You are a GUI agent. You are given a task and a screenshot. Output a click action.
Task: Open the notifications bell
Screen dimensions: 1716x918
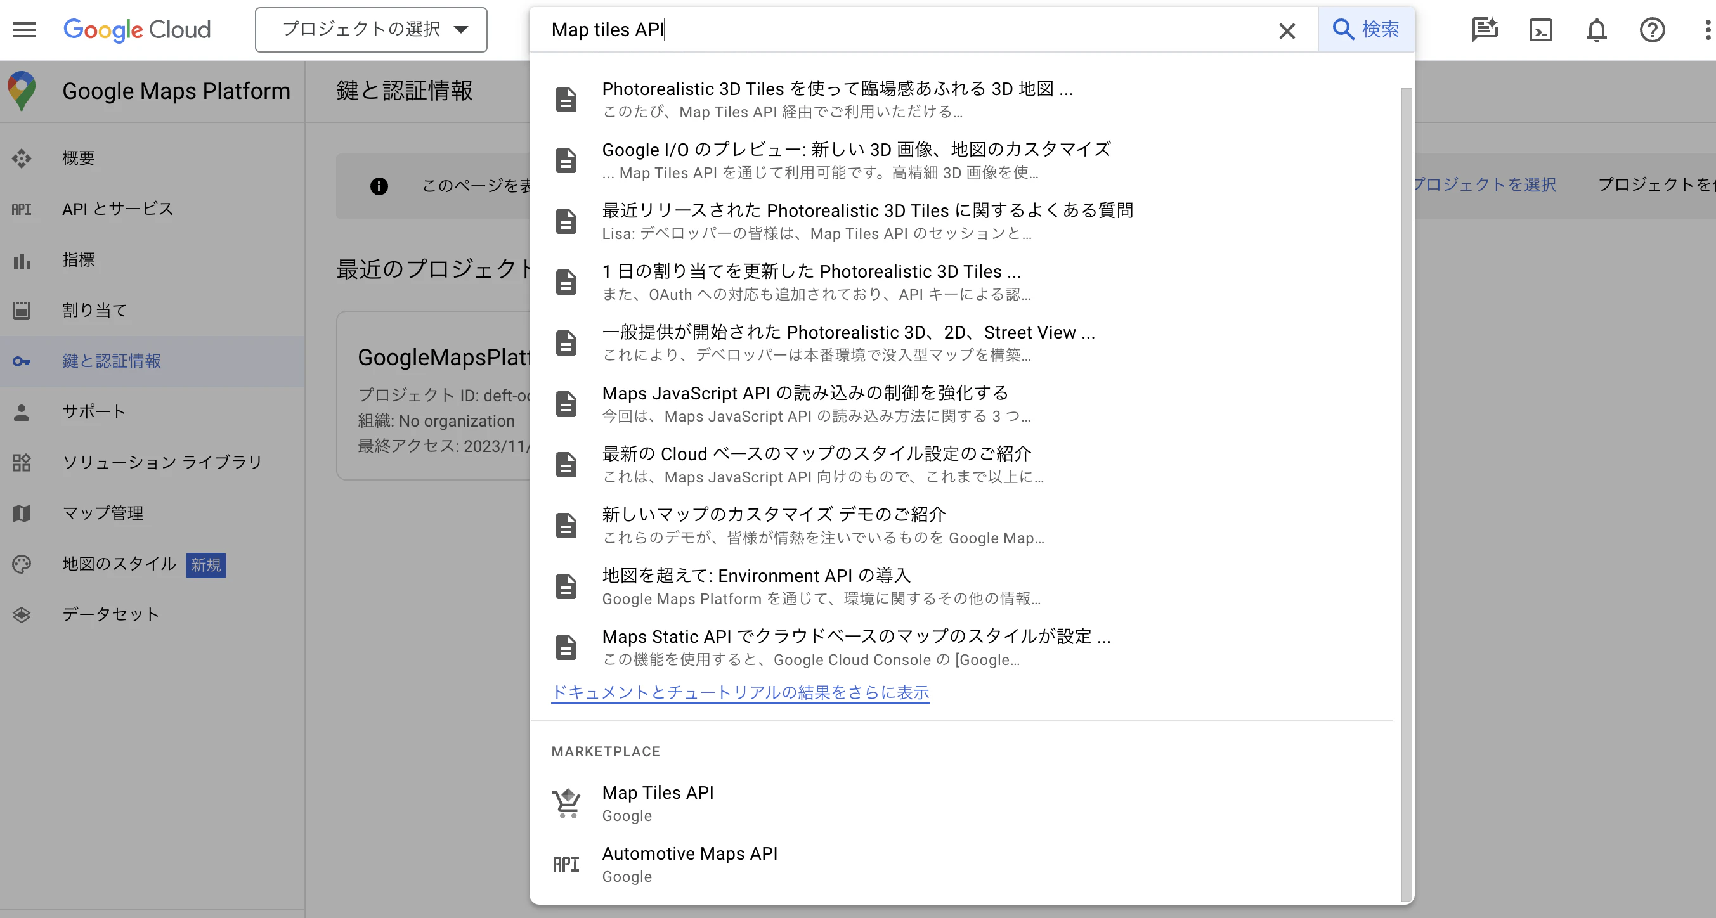click(1596, 30)
